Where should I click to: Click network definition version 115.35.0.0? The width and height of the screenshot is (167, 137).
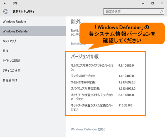click(125, 105)
